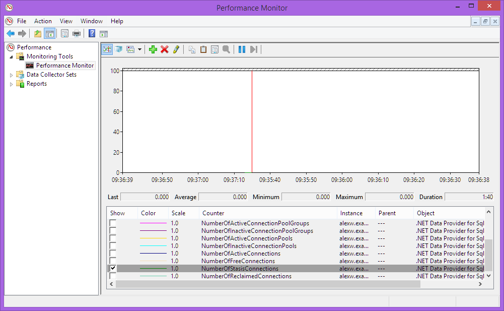Uncheck NumberOfStasisConnections in the Show column

[x=113, y=268]
